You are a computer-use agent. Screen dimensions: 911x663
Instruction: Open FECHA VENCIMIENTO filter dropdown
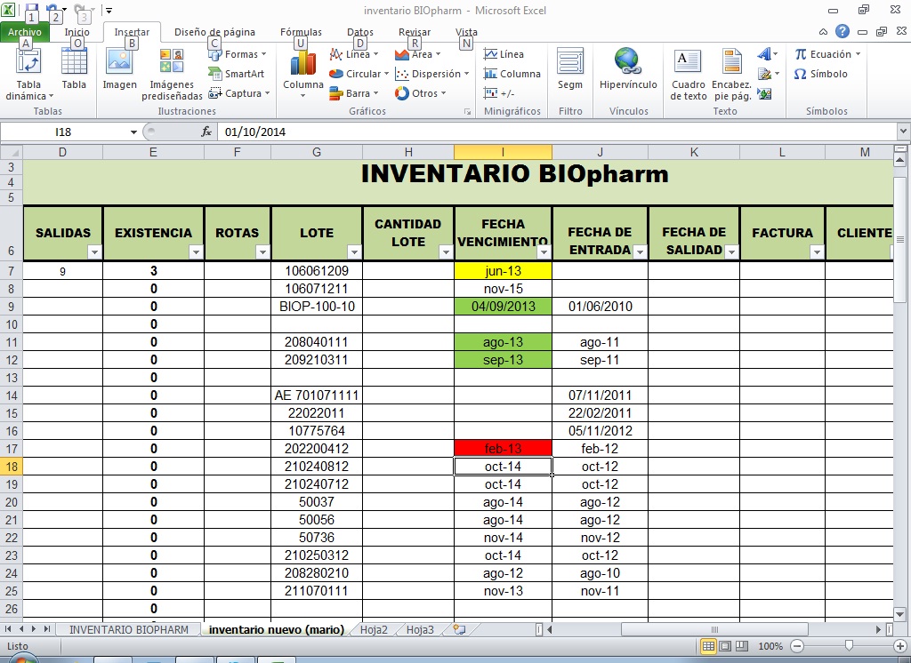[x=544, y=252]
